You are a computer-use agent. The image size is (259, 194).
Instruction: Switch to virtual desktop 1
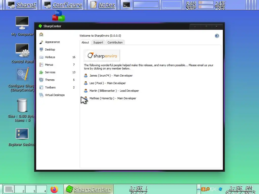(9, 189)
